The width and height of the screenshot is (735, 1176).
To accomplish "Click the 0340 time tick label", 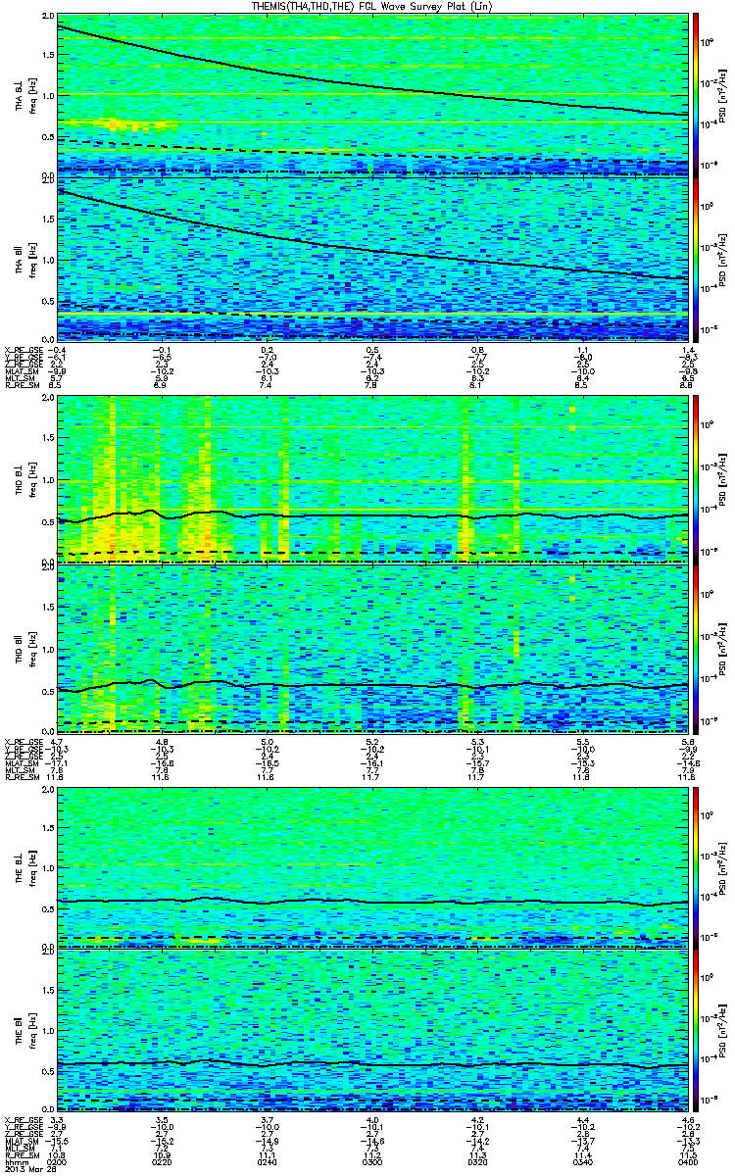I will pyautogui.click(x=582, y=1162).
